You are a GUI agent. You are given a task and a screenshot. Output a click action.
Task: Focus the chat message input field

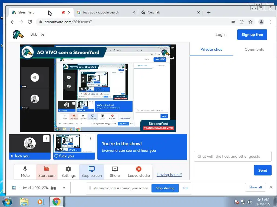(233, 156)
